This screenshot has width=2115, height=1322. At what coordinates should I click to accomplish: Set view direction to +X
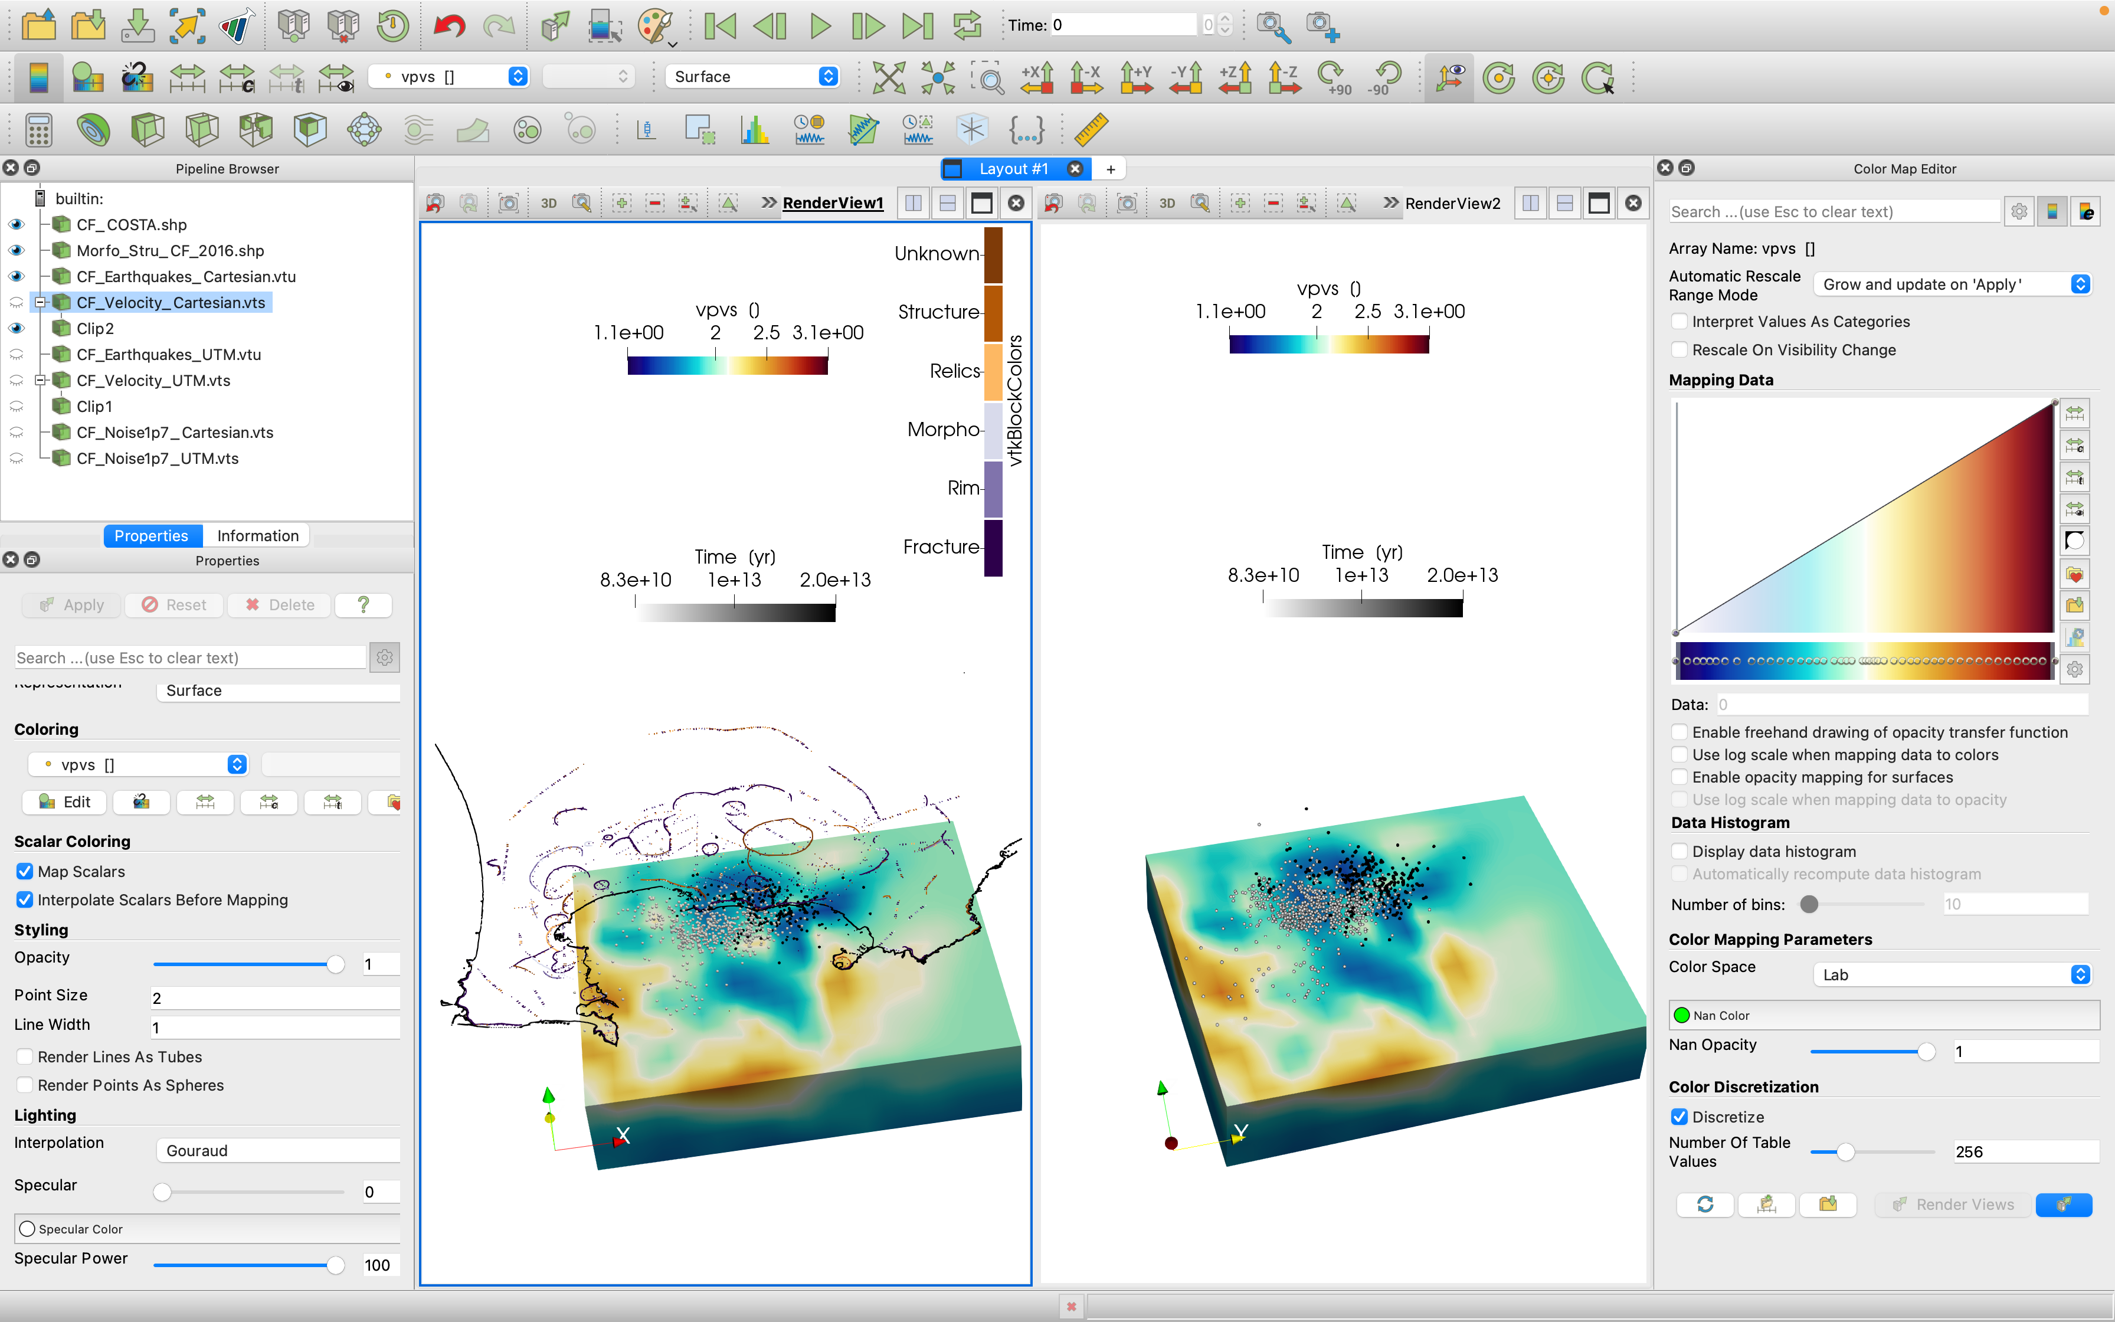click(x=1037, y=78)
